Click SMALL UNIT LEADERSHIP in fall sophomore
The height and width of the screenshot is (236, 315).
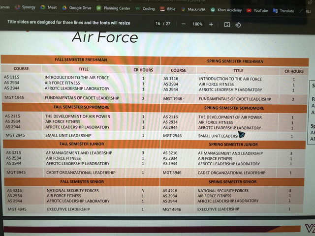click(x=68, y=136)
